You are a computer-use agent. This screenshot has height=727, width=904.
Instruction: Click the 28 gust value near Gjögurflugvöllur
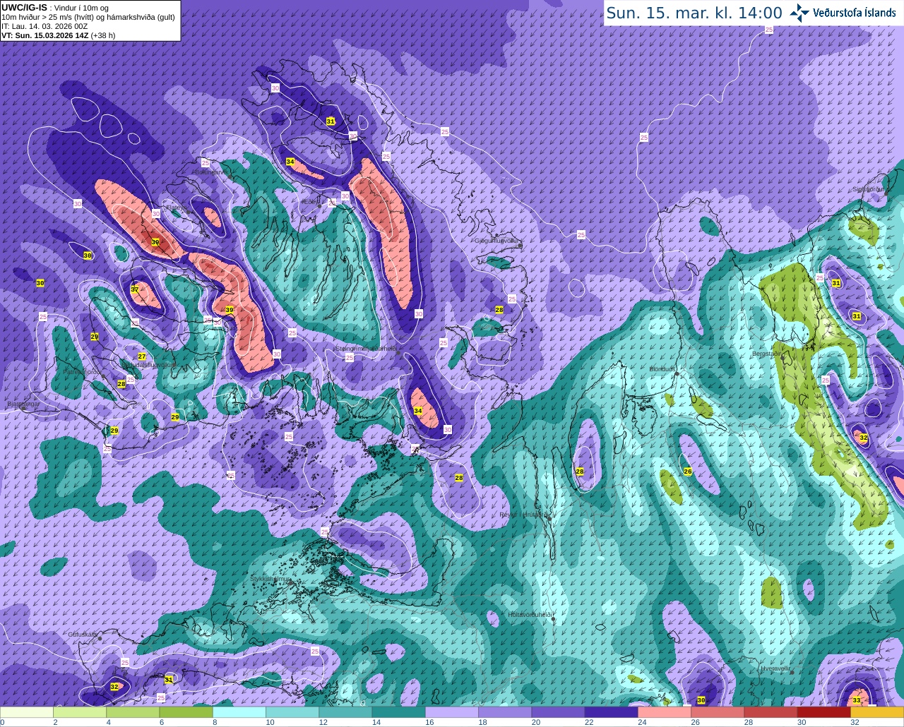(499, 310)
